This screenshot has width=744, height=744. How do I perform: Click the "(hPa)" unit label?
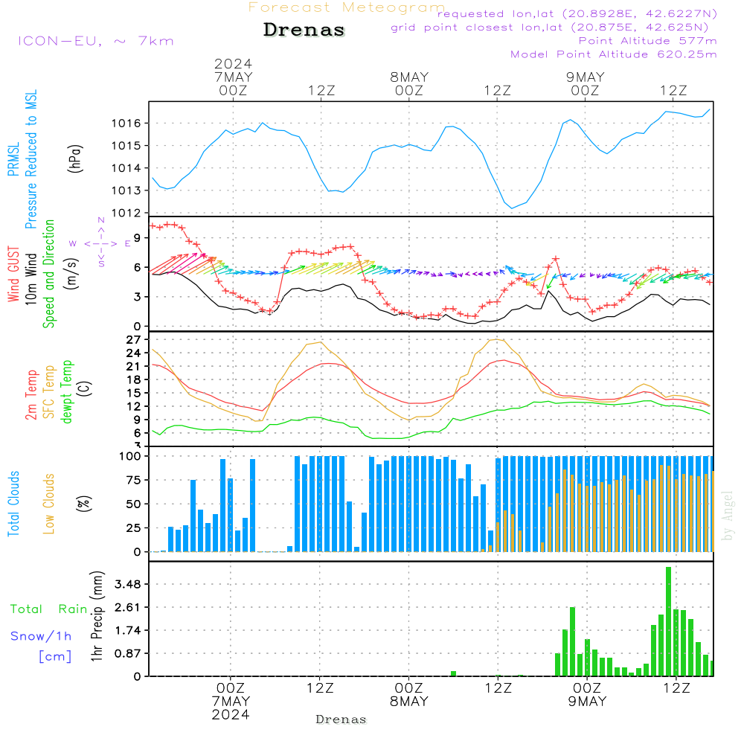point(75,158)
